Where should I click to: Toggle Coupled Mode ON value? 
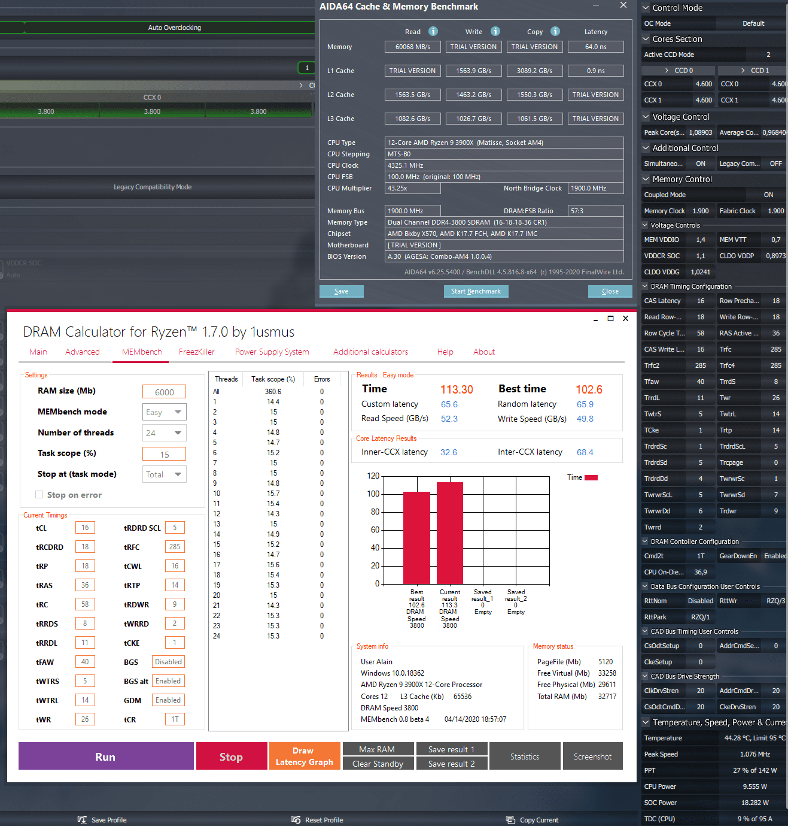point(768,195)
